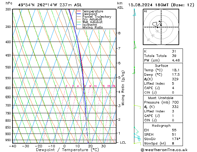Screen dimensions: 197x152
Task: Click the 'Hodograph' section heading
Action: 161,125
